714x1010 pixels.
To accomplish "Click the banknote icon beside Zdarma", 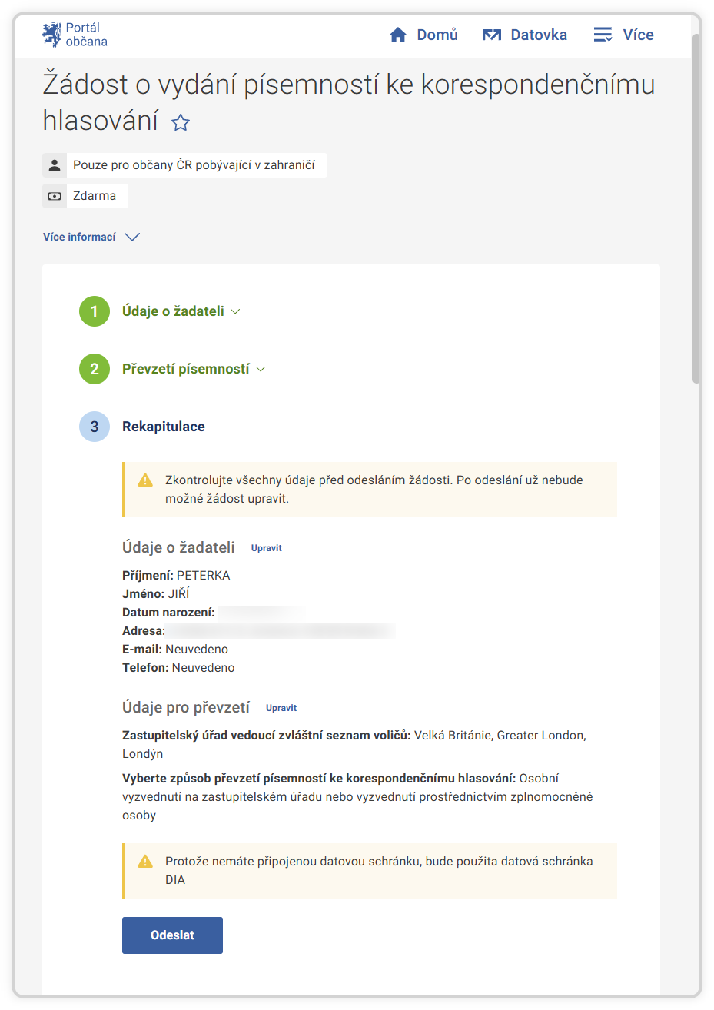I will pos(55,196).
